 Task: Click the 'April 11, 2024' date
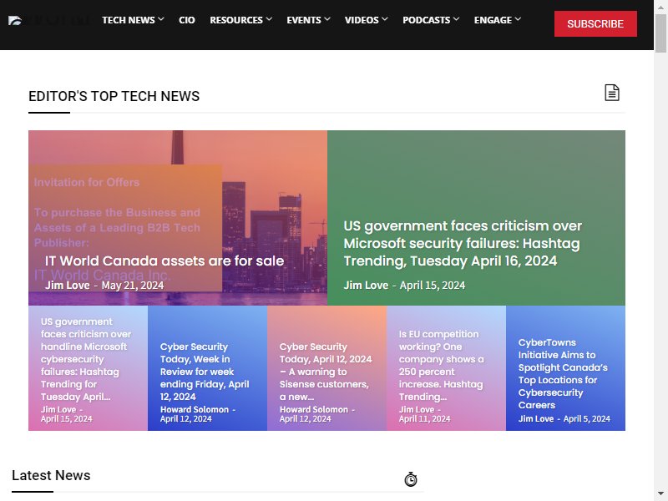[424, 419]
